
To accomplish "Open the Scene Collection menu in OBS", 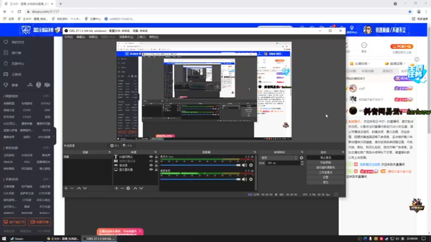I will click(x=126, y=37).
